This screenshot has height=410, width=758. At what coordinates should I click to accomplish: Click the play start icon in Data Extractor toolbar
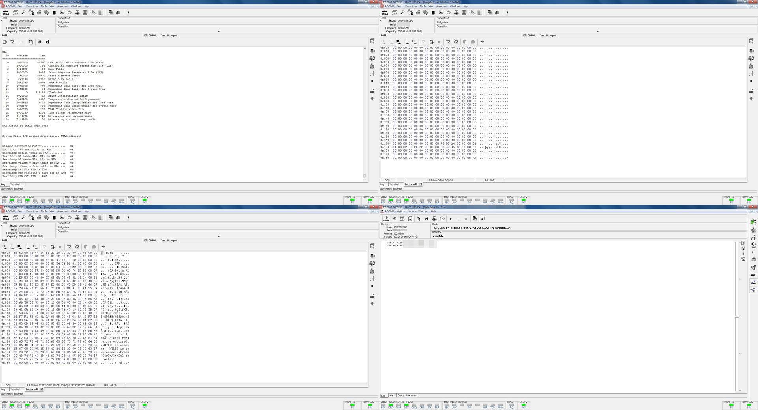pyautogui.click(x=450, y=218)
